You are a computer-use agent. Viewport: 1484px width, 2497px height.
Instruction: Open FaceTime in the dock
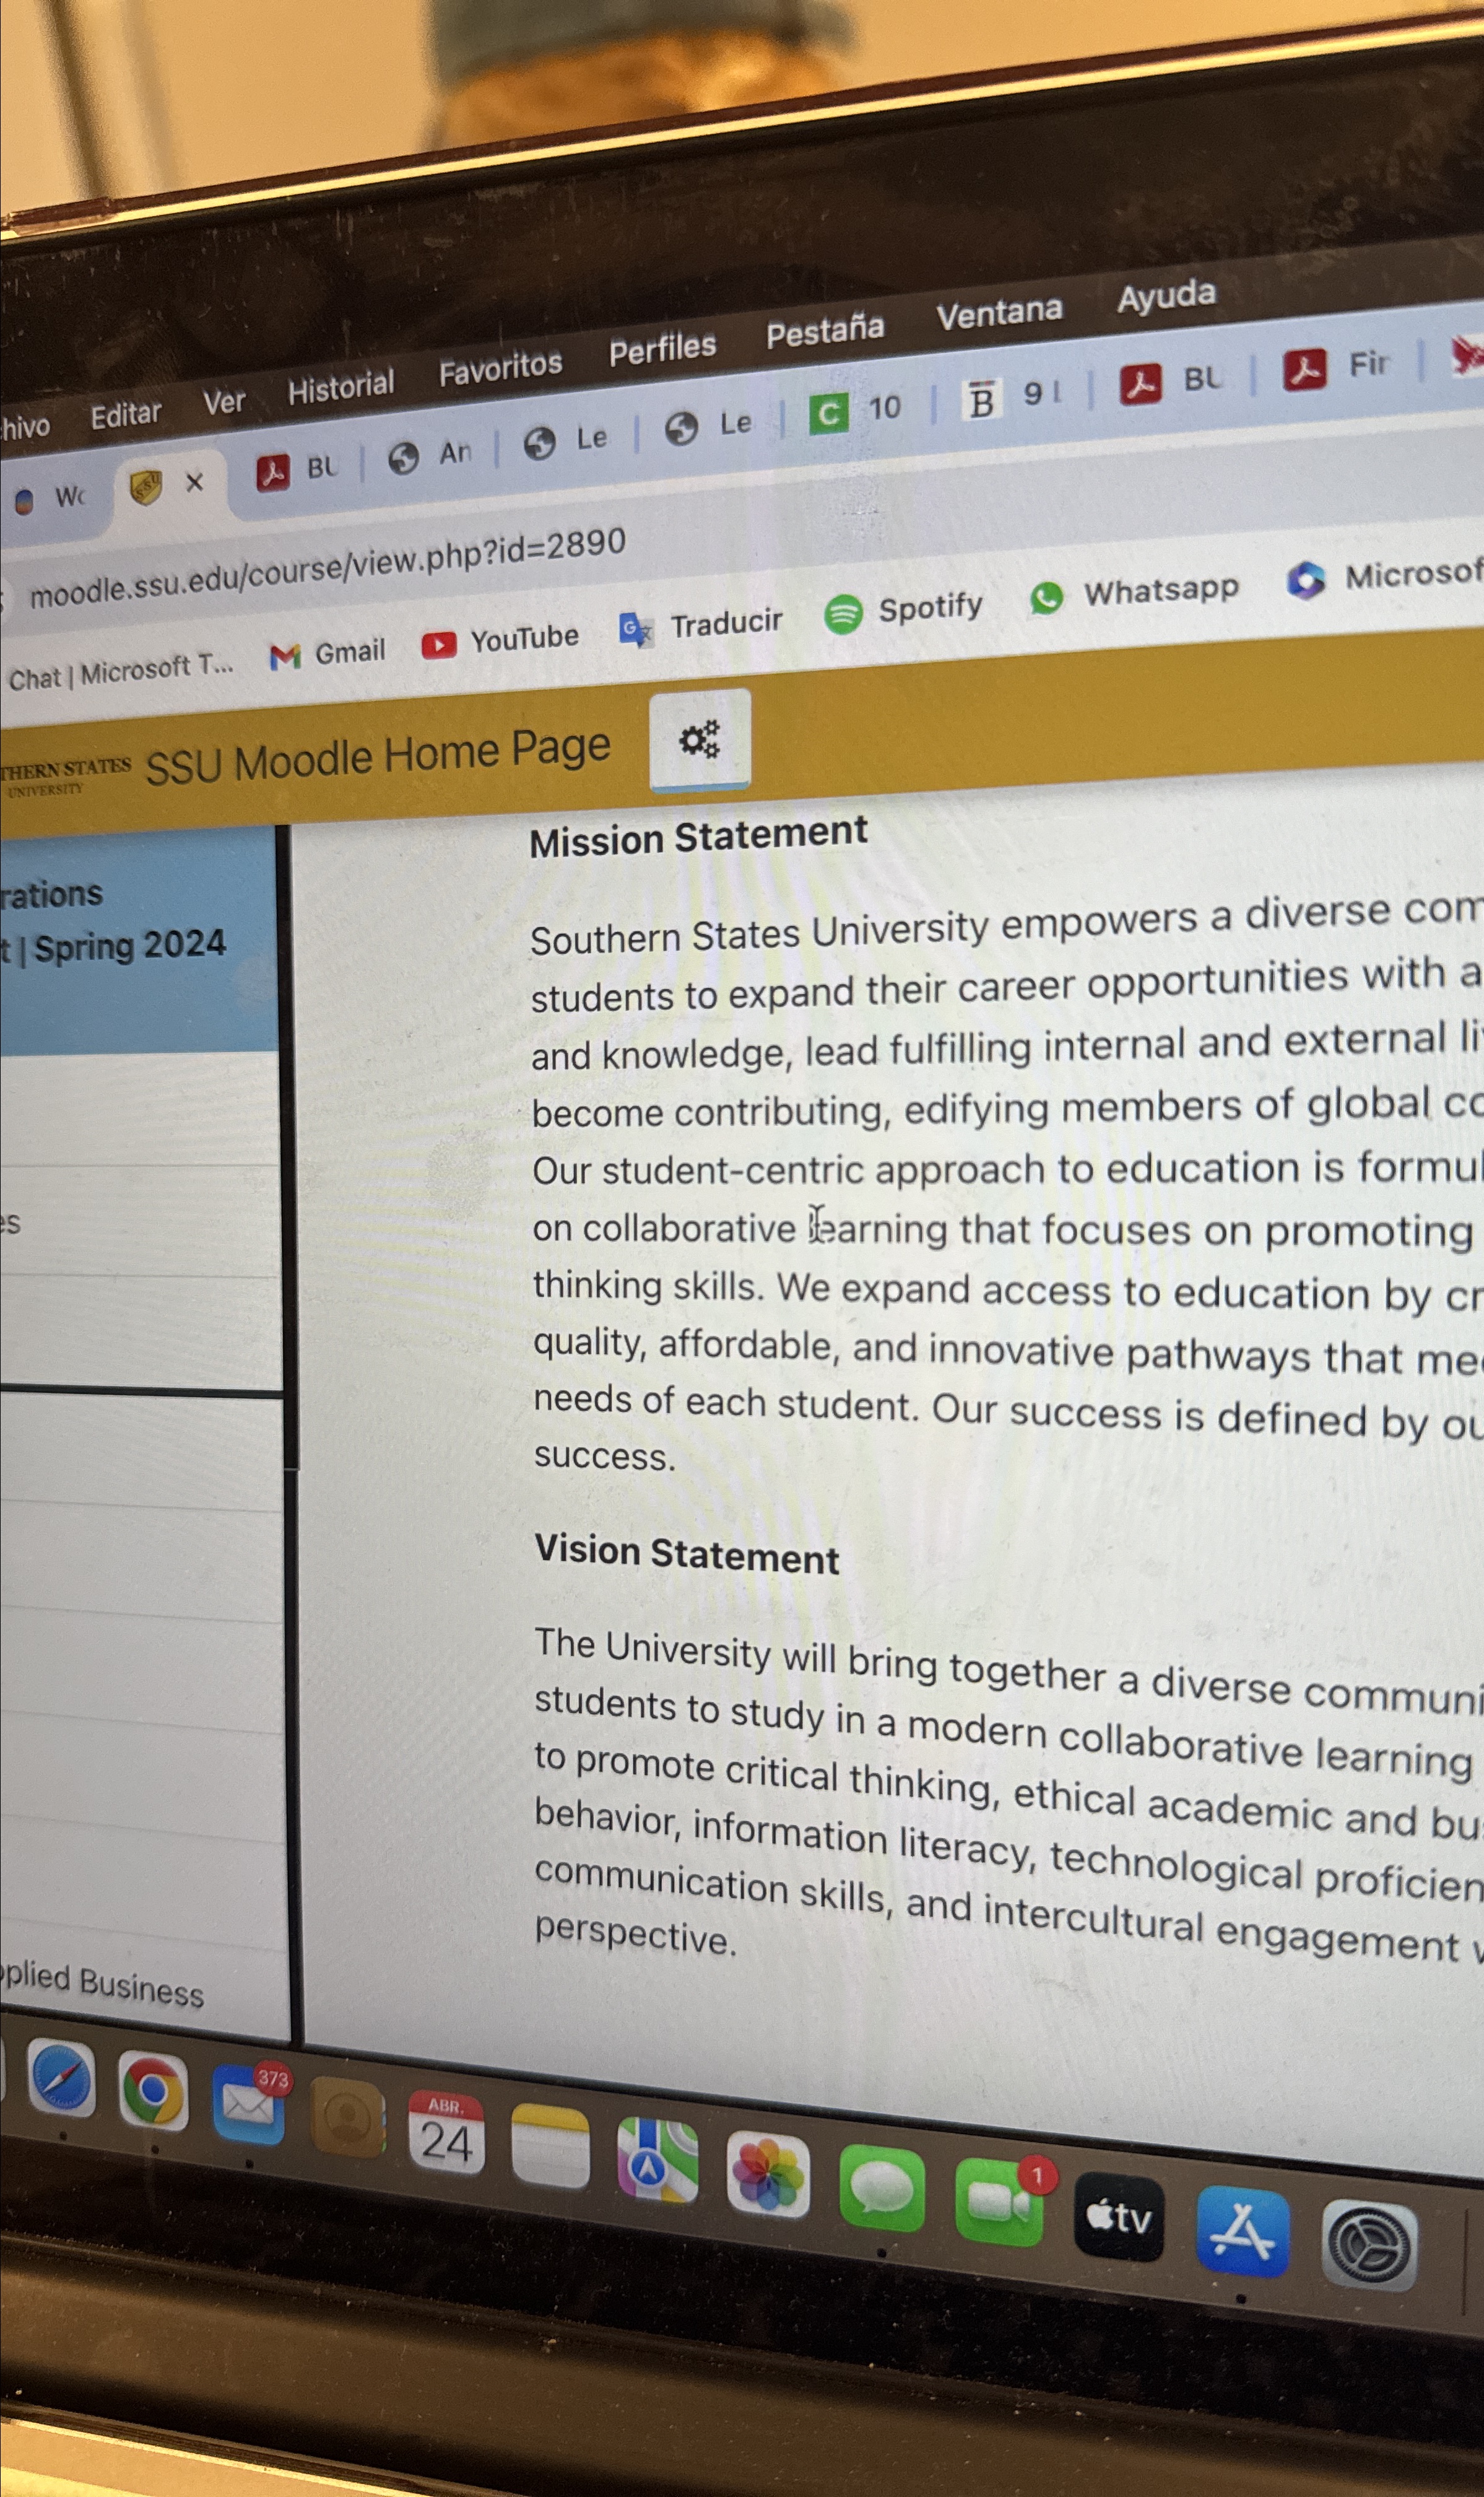tap(999, 2201)
